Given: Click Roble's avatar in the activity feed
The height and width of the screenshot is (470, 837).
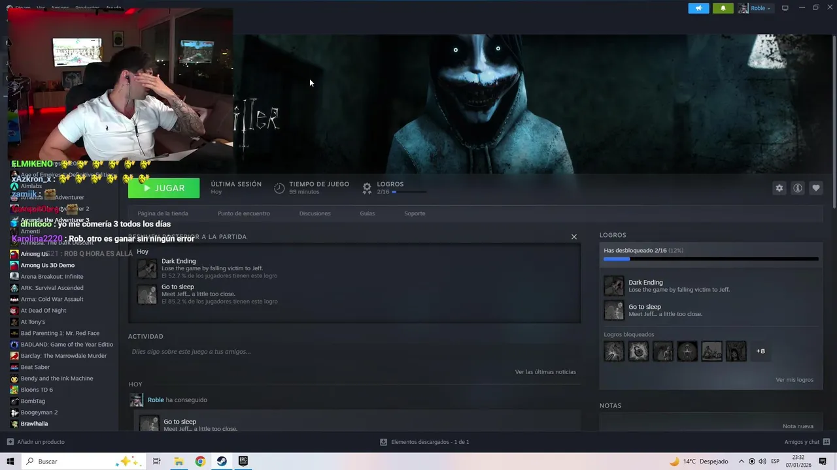Looking at the screenshot, I should [x=136, y=400].
